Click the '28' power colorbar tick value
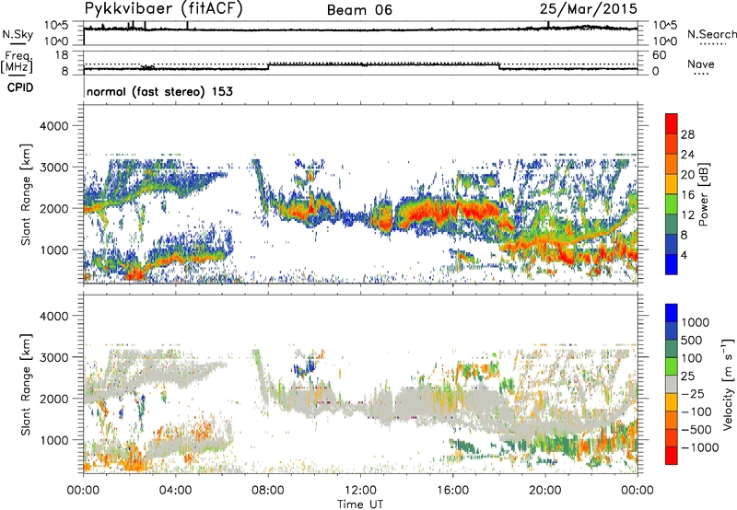 point(687,134)
